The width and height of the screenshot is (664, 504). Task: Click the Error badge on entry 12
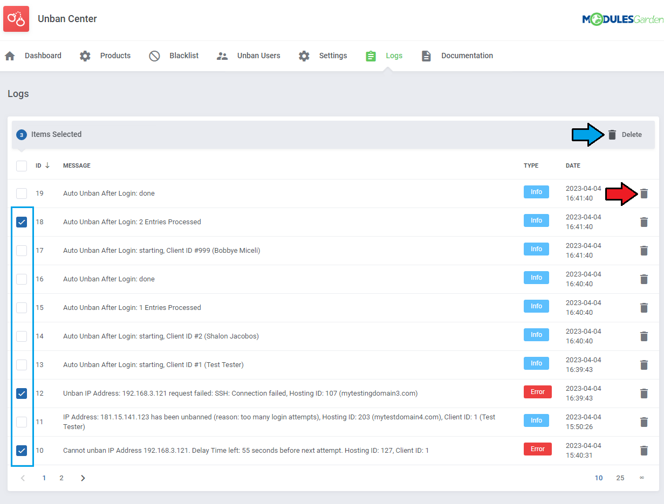538,392
